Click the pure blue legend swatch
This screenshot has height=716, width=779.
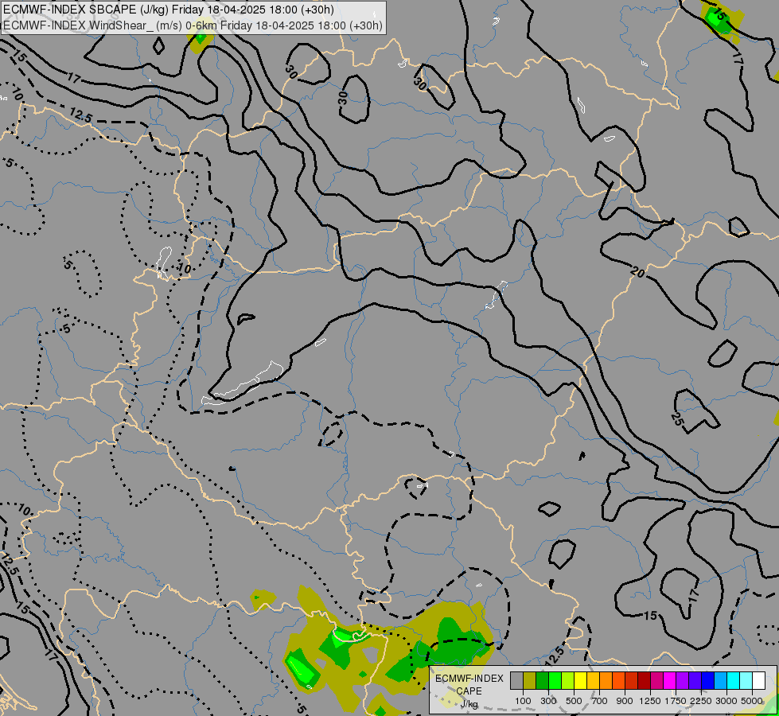click(707, 680)
